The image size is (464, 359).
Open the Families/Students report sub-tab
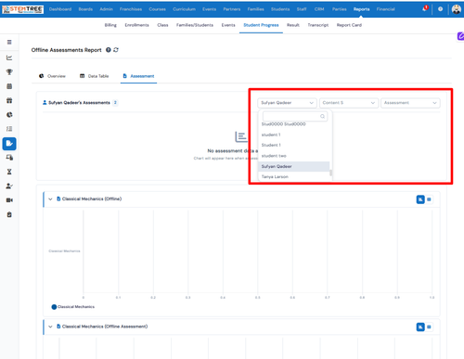click(x=195, y=25)
